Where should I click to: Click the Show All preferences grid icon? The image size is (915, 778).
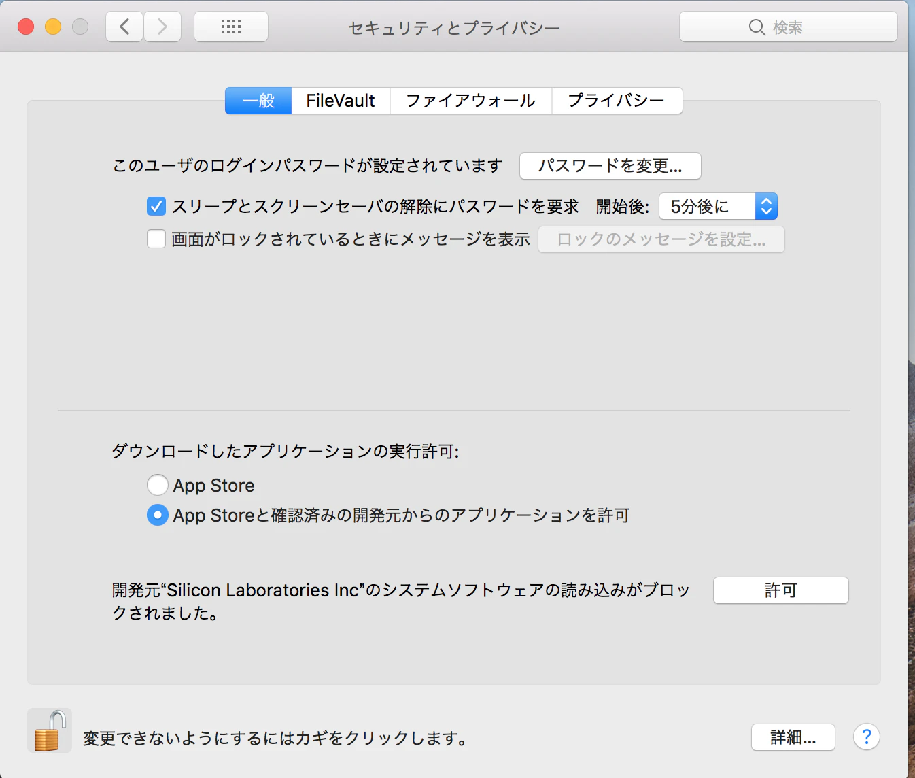230,27
